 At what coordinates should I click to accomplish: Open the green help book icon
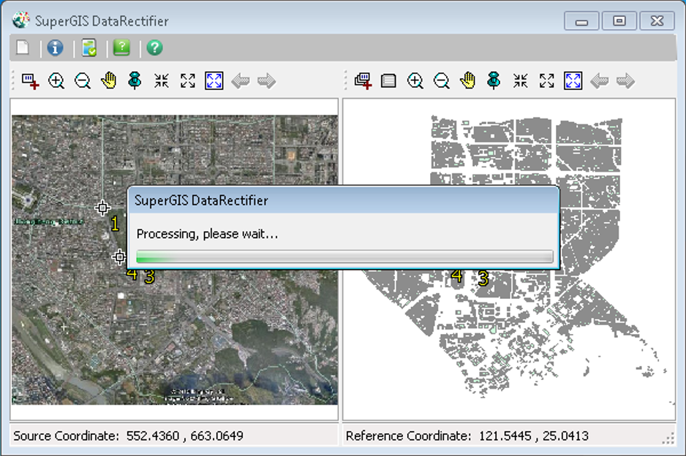pyautogui.click(x=121, y=47)
